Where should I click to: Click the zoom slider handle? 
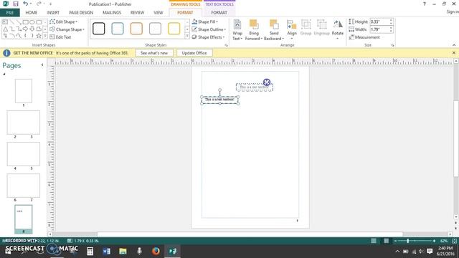pos(408,241)
